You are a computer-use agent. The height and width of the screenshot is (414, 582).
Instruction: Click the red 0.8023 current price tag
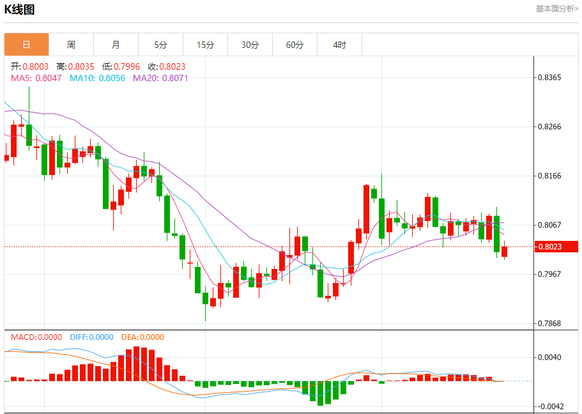coord(556,247)
